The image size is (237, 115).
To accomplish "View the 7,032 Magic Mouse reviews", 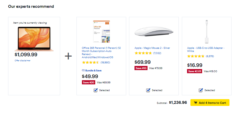I will click(157, 53).
